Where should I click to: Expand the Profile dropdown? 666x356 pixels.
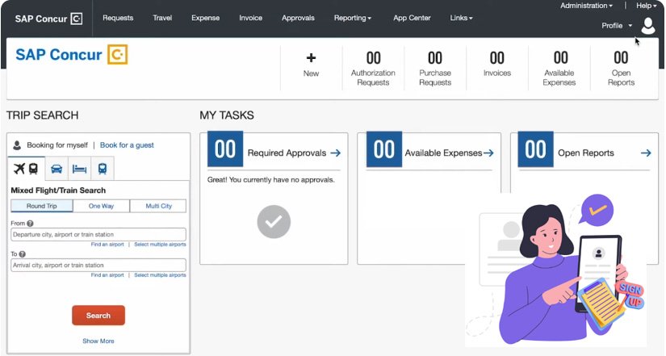pos(617,26)
